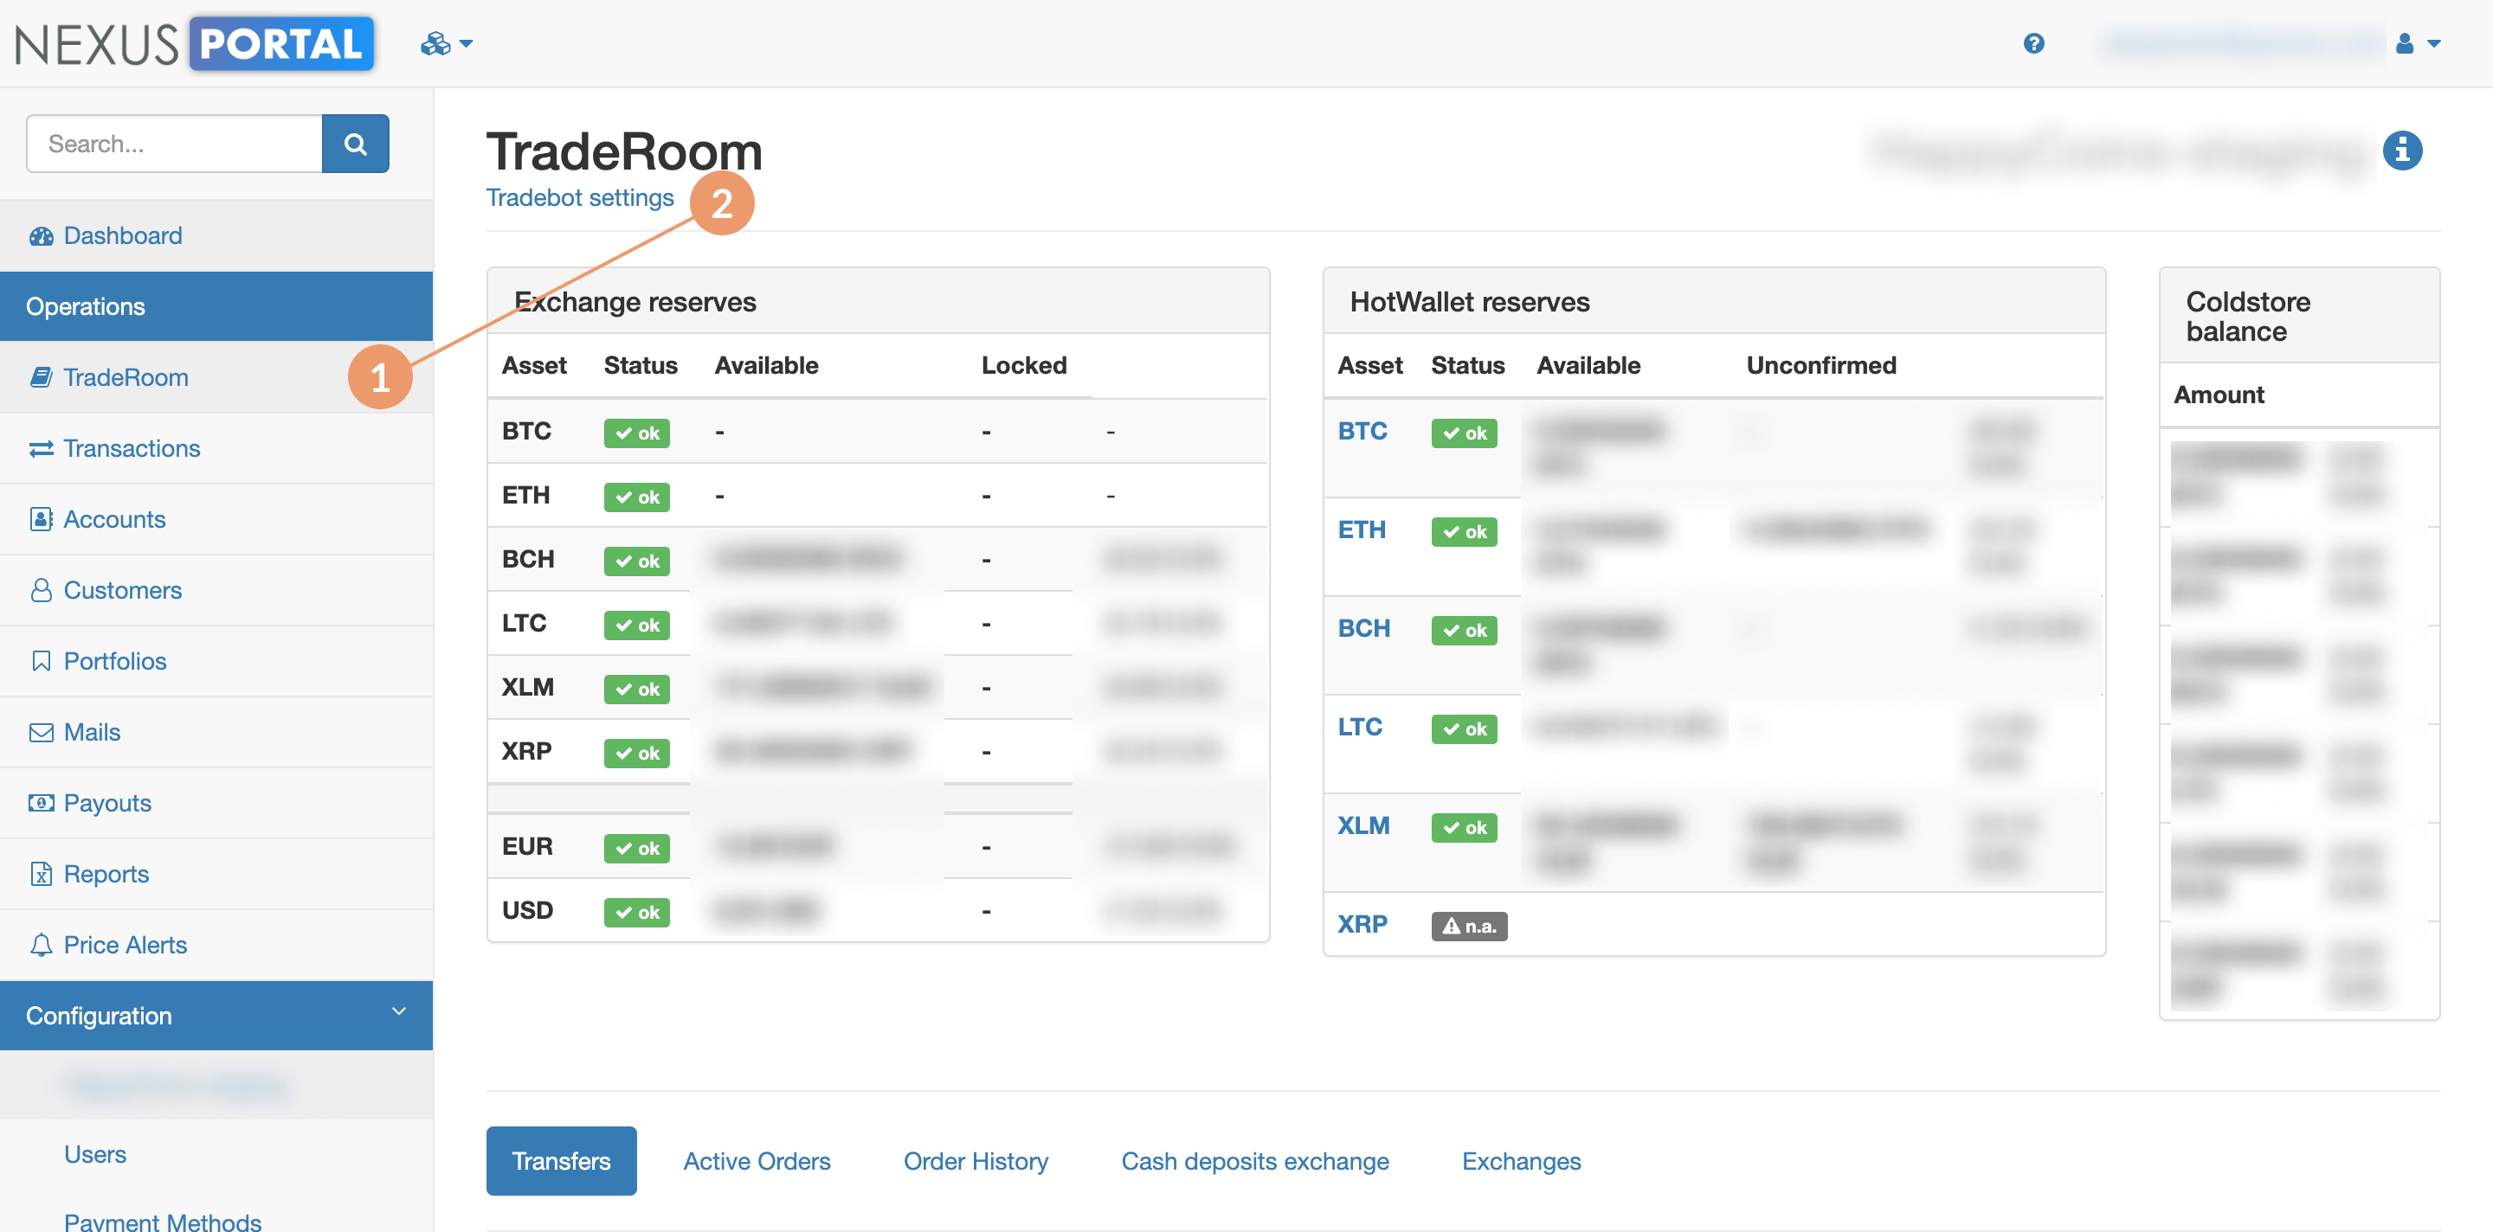Click the Payouts icon in sidebar
The image size is (2493, 1232).
[x=41, y=803]
